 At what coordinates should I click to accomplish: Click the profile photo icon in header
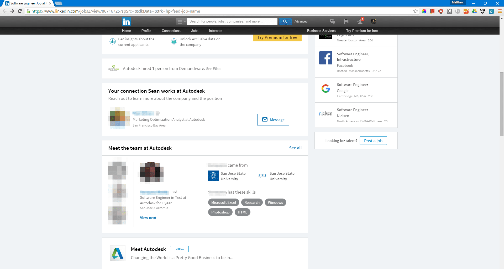[374, 21]
